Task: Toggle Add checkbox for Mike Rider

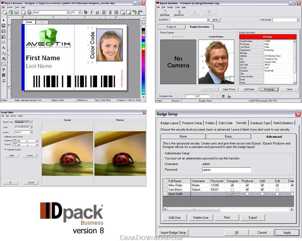Action: click(262, 185)
